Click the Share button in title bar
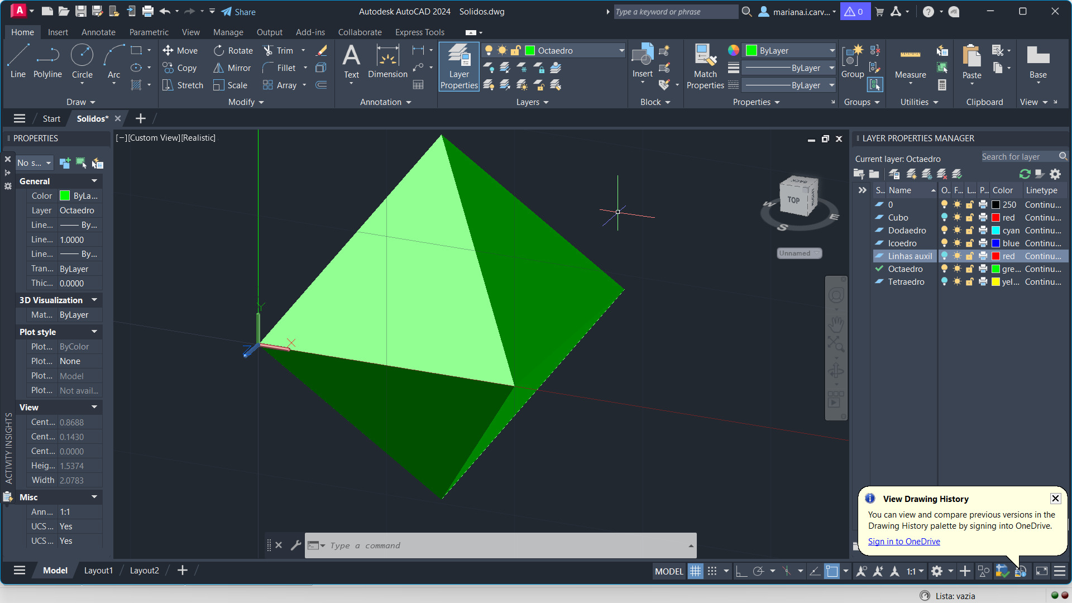Image resolution: width=1072 pixels, height=603 pixels. click(238, 12)
